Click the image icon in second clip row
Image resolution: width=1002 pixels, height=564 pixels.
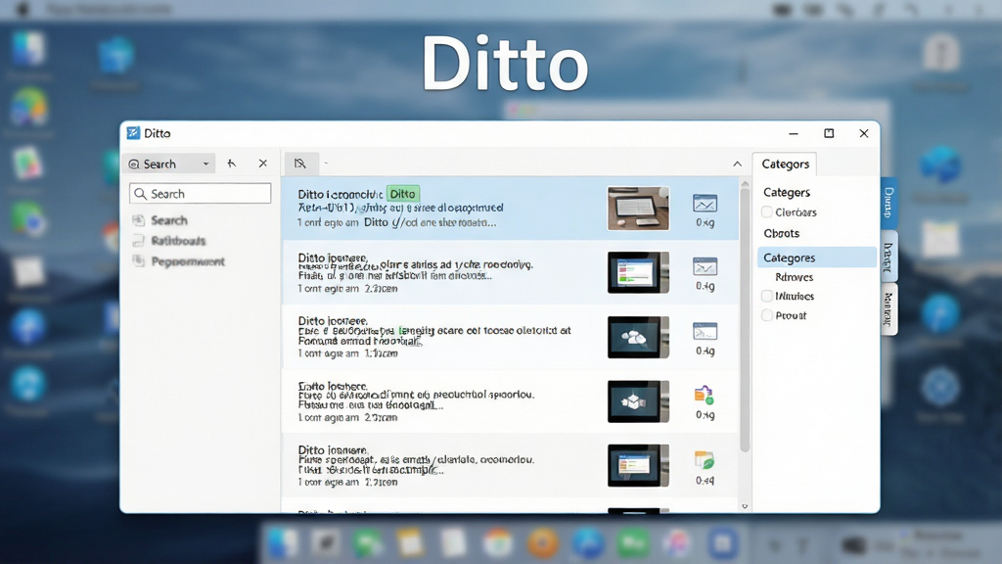coord(705,266)
